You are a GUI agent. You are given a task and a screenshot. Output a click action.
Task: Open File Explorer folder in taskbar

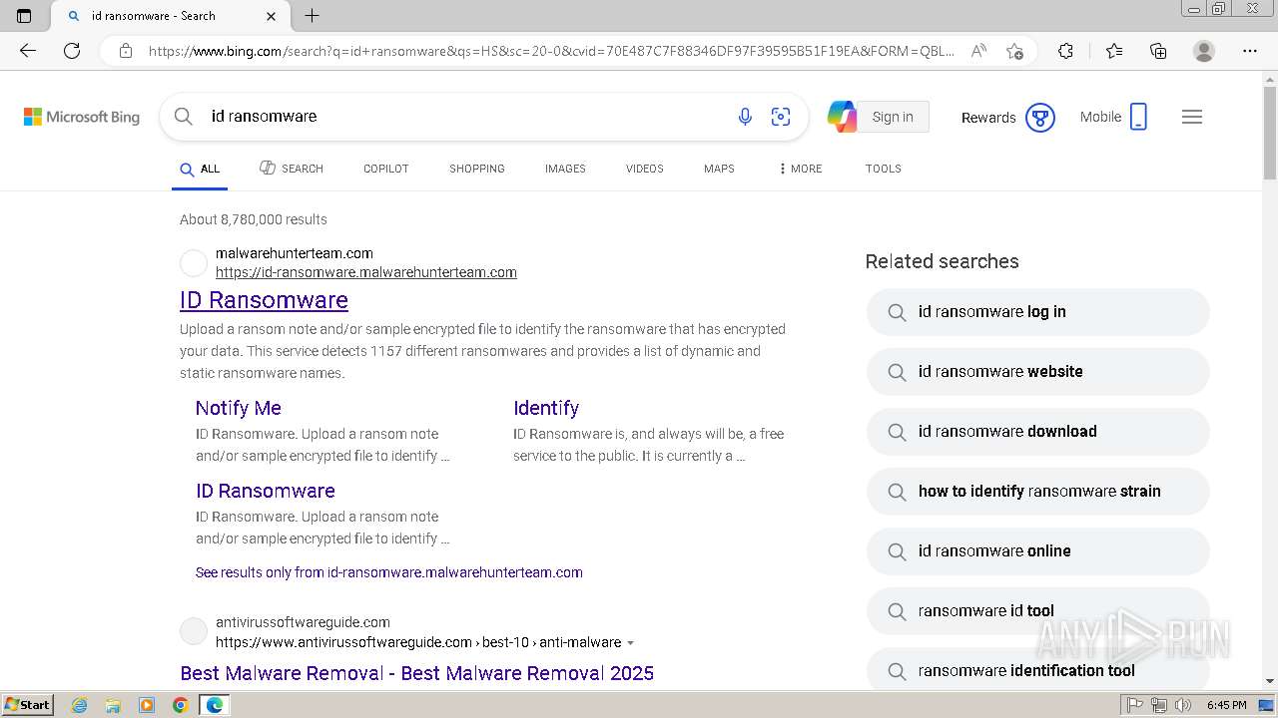coord(113,705)
